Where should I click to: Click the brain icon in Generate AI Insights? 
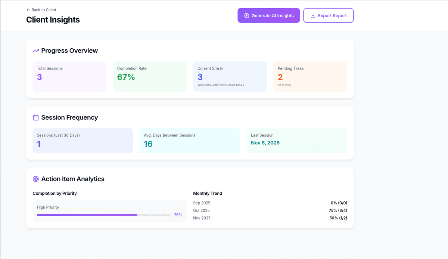click(x=246, y=16)
